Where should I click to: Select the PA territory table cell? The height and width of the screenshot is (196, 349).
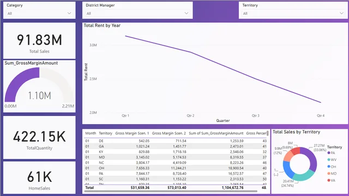pos(101,174)
